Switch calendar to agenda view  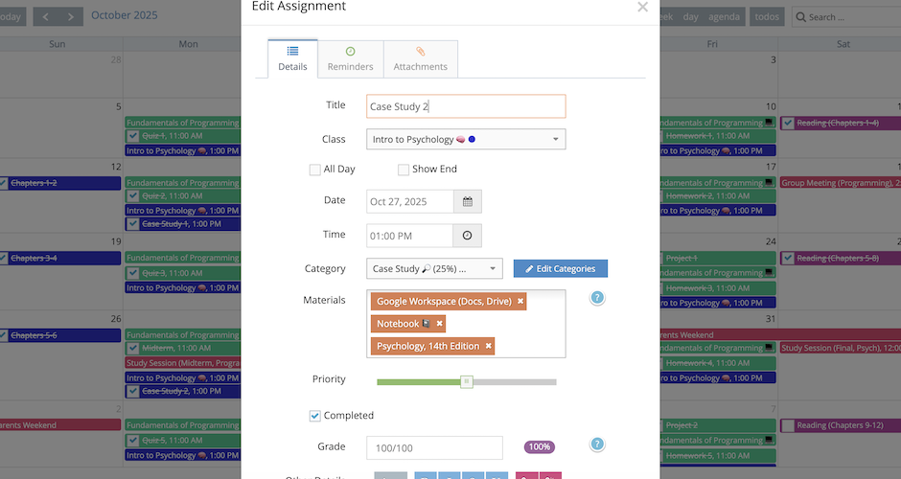724,16
